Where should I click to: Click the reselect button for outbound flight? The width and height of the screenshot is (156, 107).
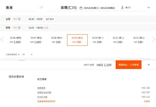[50, 19]
